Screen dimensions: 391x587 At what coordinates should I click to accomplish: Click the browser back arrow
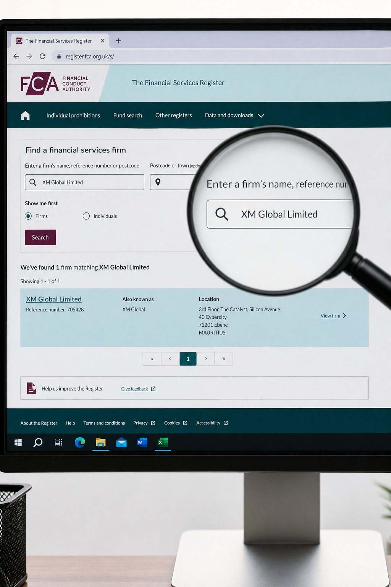pyautogui.click(x=16, y=56)
